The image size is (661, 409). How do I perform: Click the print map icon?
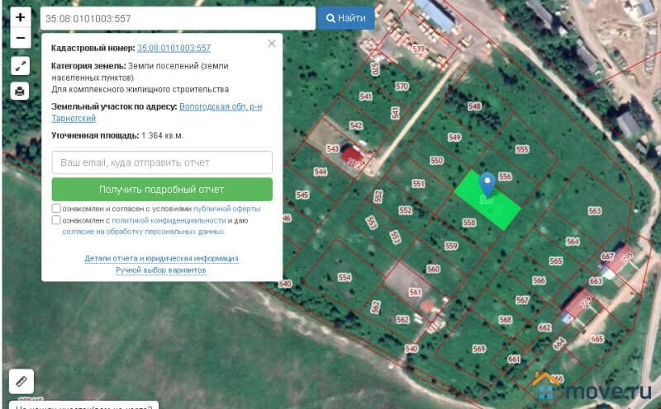[20, 91]
